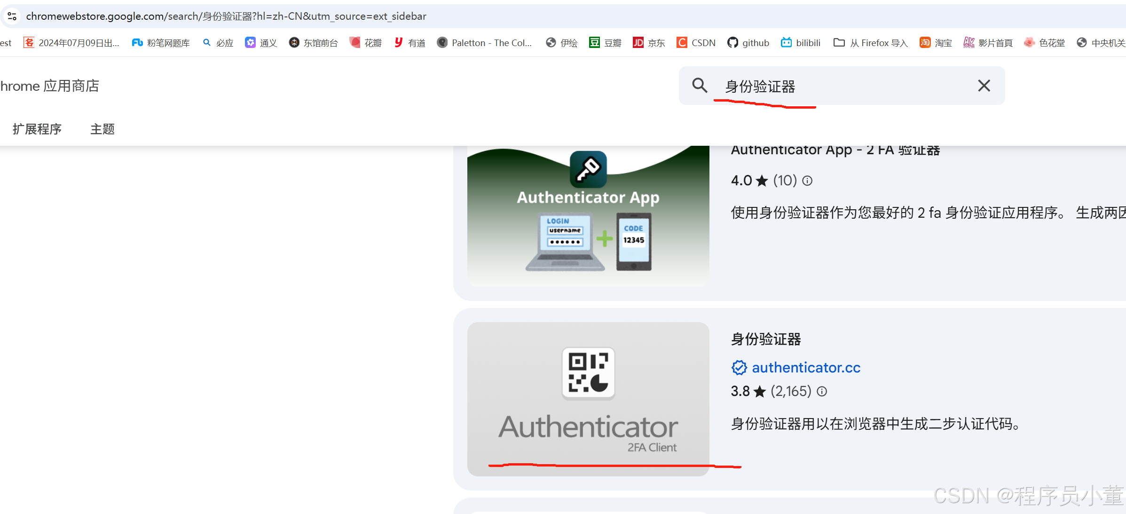This screenshot has width=1126, height=514.
Task: Open the CSDN bookmark
Action: coord(696,43)
